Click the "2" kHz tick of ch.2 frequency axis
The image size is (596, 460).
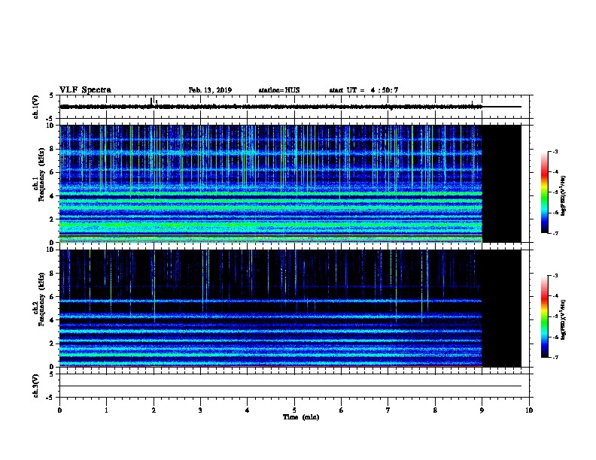52,343
